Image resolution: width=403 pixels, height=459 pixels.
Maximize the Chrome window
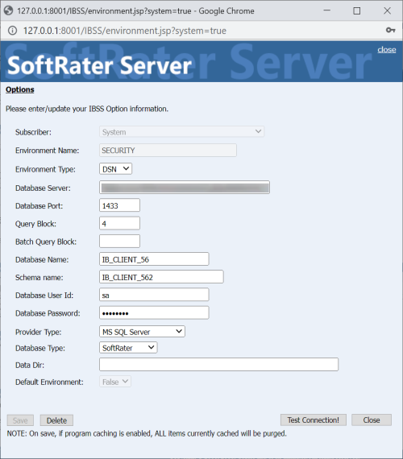click(357, 10)
